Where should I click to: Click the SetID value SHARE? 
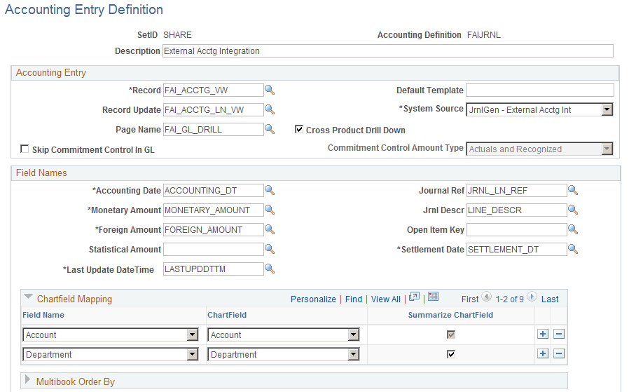(x=177, y=35)
